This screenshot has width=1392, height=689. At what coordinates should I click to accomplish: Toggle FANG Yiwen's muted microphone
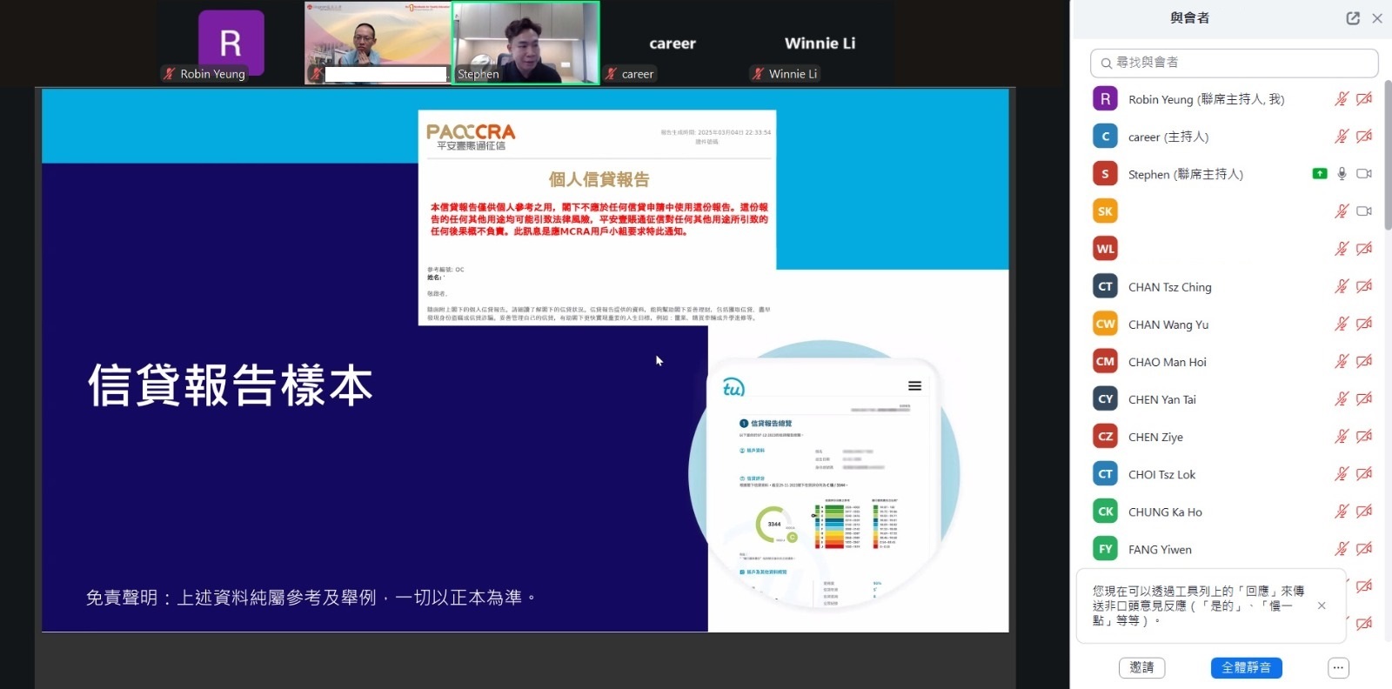pos(1342,549)
